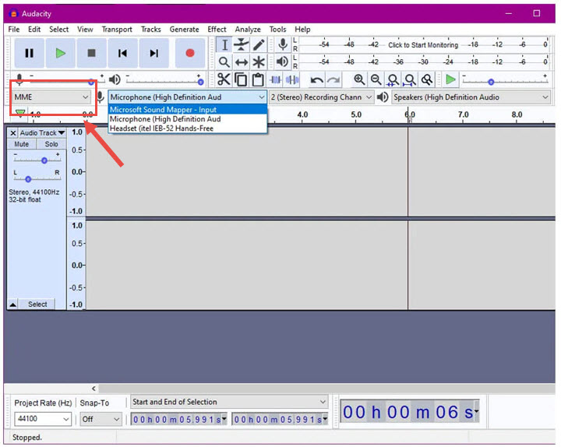Viewport: 561px width, 447px height.
Task: Click the Undo arrow icon
Action: (316, 79)
